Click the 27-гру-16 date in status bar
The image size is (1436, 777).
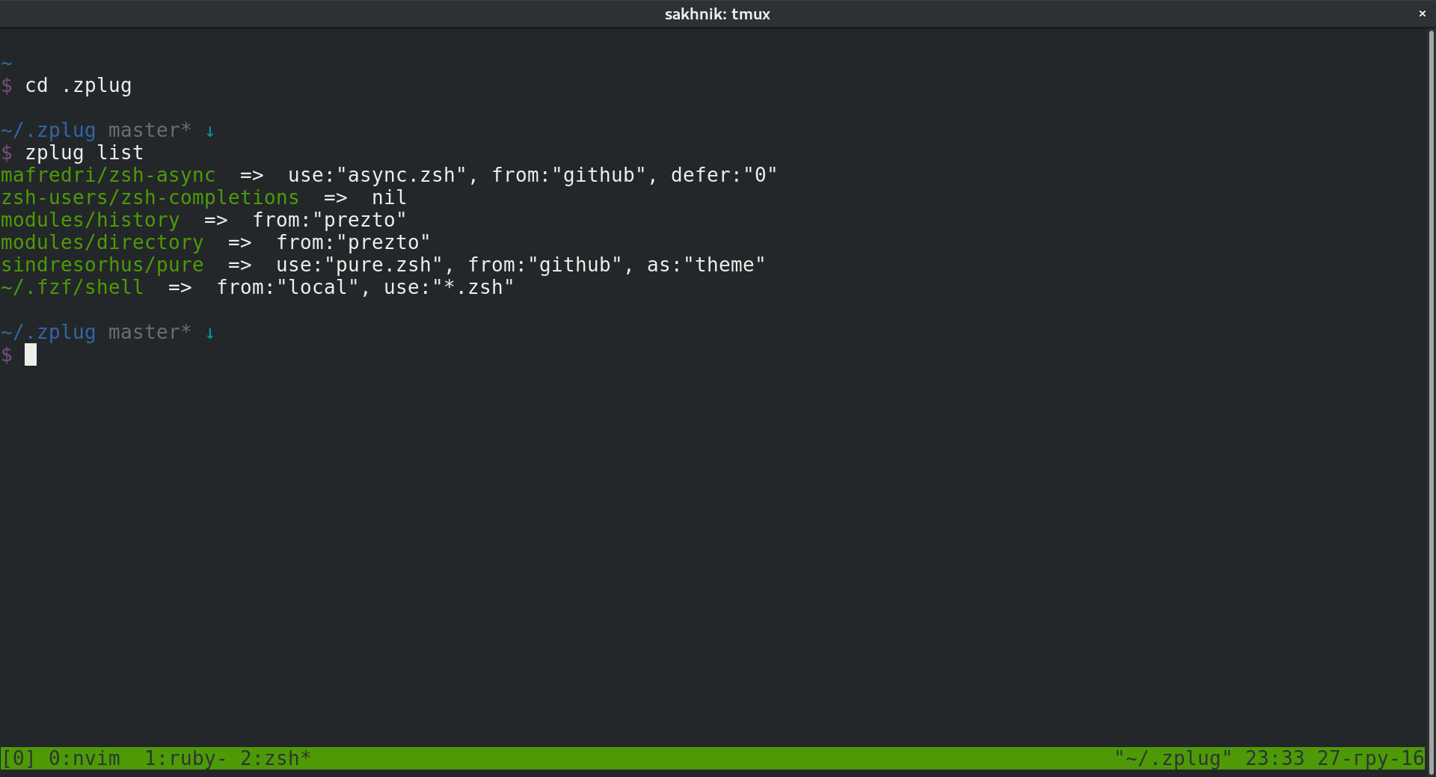coord(1370,758)
